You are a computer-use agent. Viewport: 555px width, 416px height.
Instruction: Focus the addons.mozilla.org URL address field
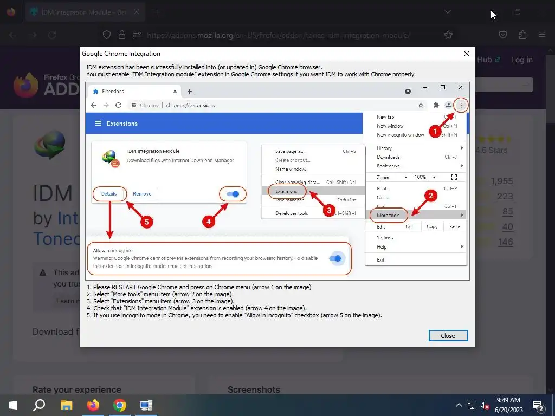[278, 35]
